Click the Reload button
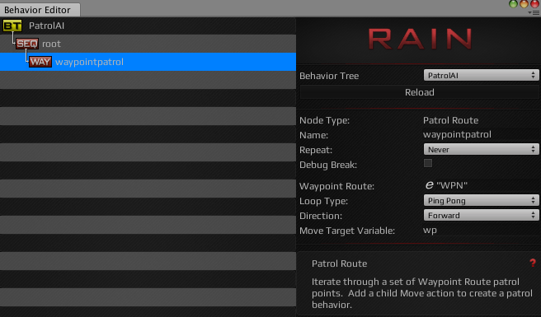 [419, 92]
